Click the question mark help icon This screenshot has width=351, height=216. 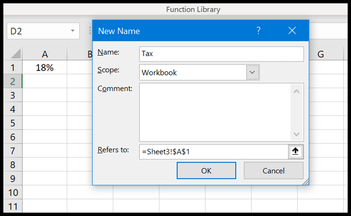click(x=259, y=31)
